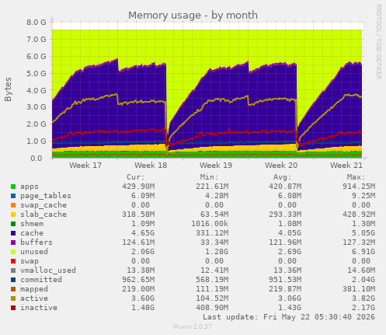The height and width of the screenshot is (335, 386).
Task: Click the 'Munin 2.0.57' footer text
Action: (193, 326)
